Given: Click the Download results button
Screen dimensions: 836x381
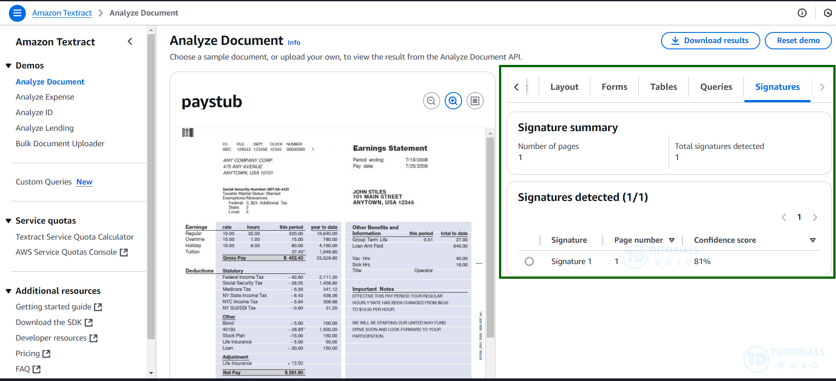Looking at the screenshot, I should 710,40.
